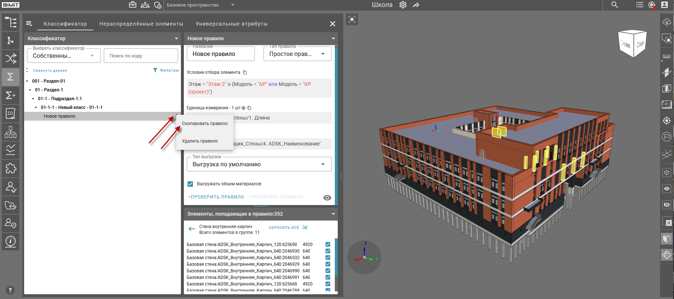The image size is (674, 299).
Task: Open the Тип выгрузки dropdown
Action: (259, 164)
